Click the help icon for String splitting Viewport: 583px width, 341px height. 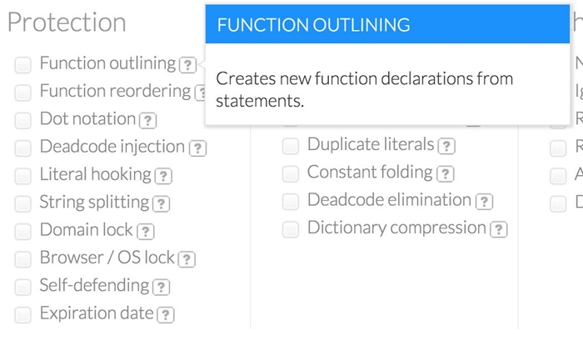pos(162,203)
